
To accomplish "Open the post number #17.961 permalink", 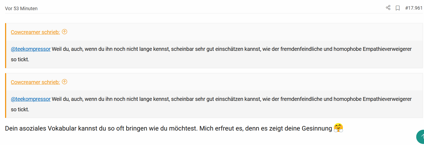I will point(414,8).
